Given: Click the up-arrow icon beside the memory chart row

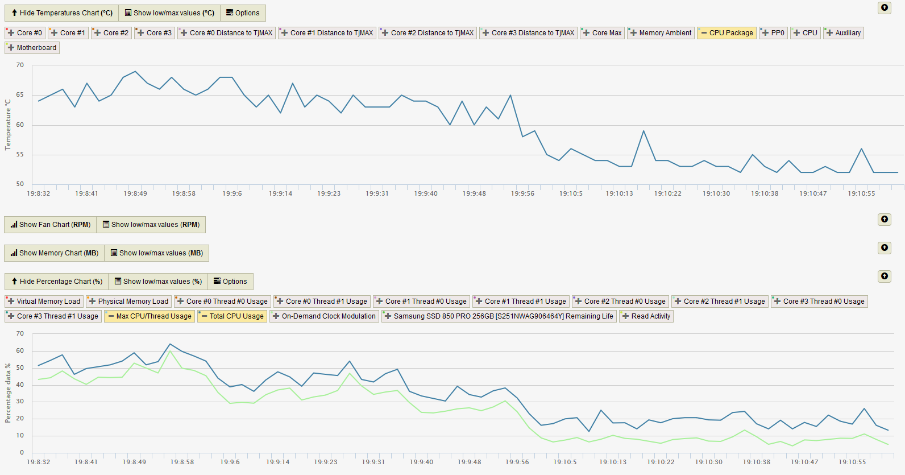Looking at the screenshot, I should pos(884,248).
